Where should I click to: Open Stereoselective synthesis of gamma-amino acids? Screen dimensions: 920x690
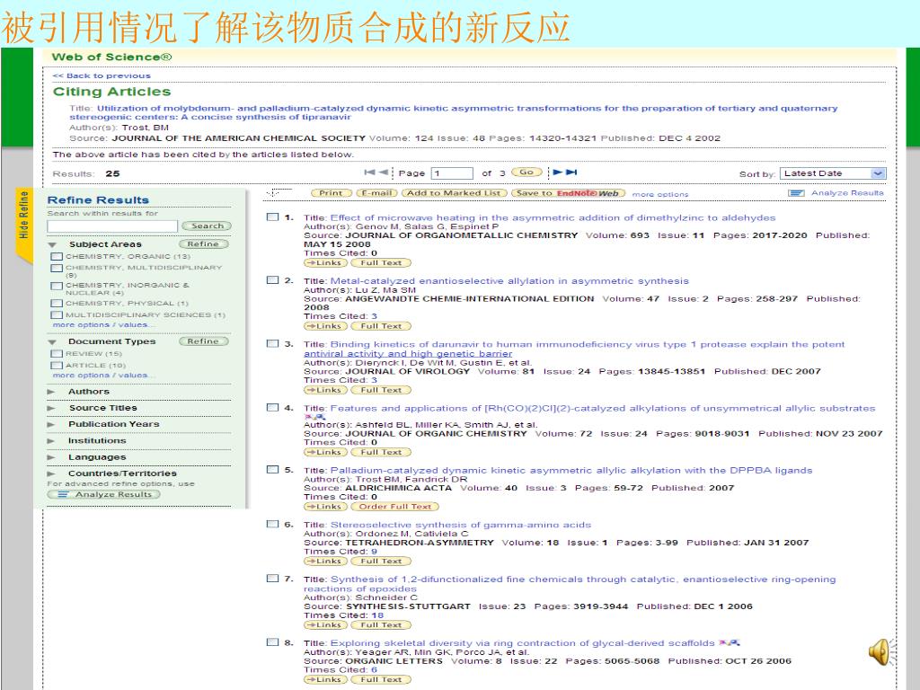(x=461, y=525)
